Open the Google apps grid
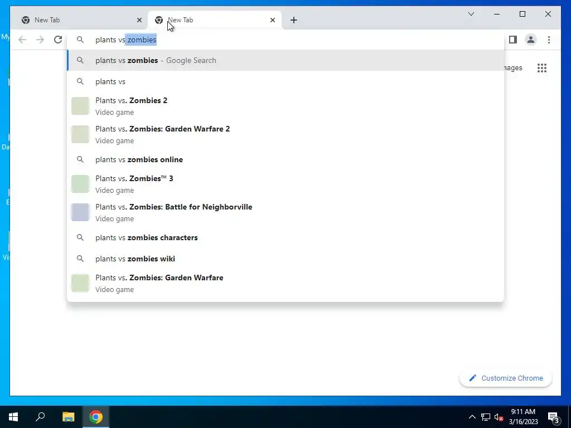 [542, 68]
